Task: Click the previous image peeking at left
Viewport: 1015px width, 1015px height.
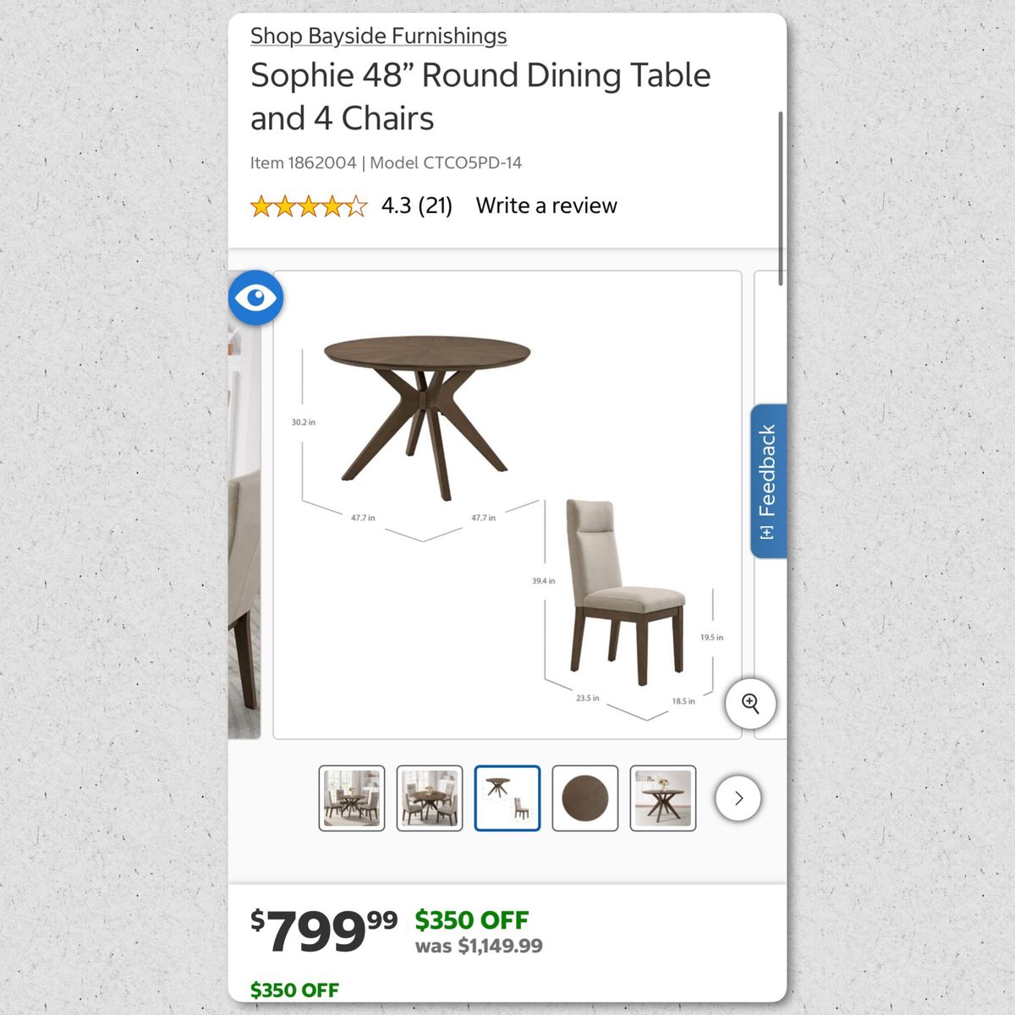Action: [244, 524]
